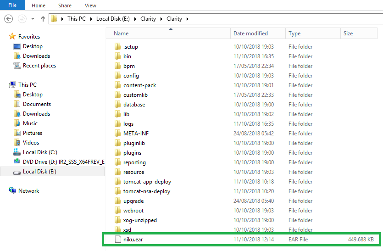Select the pluginlib folder
The width and height of the screenshot is (383, 251).
point(134,143)
